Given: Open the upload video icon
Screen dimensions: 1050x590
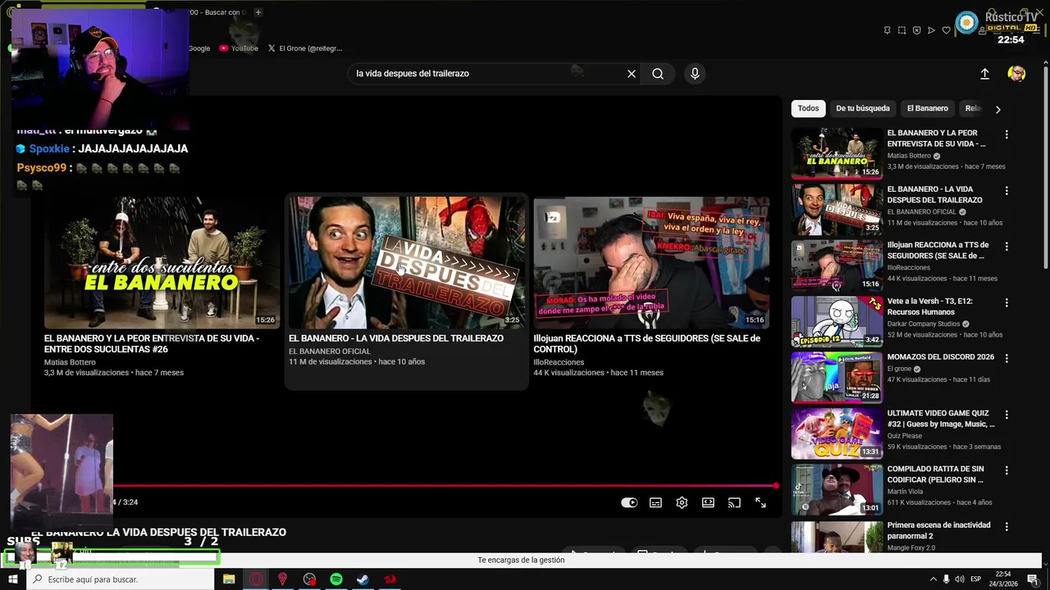Looking at the screenshot, I should coord(984,74).
